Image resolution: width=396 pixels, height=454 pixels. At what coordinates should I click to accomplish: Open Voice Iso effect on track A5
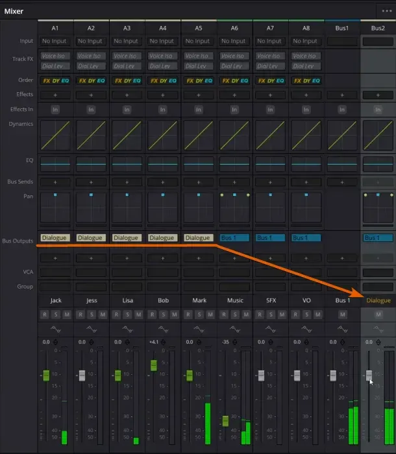point(199,56)
